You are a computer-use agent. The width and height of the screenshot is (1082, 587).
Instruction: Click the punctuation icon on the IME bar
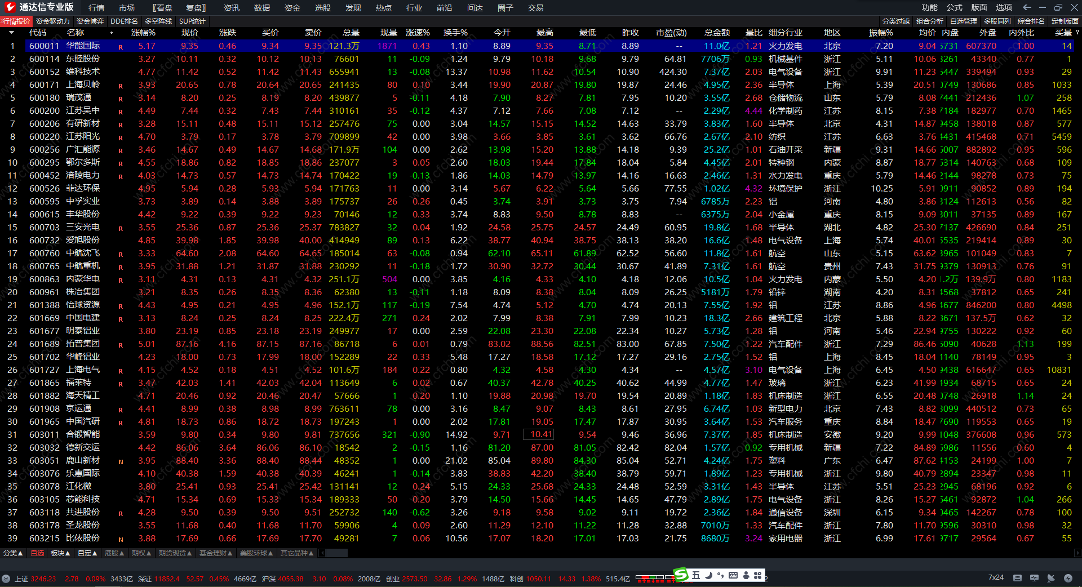coord(720,575)
